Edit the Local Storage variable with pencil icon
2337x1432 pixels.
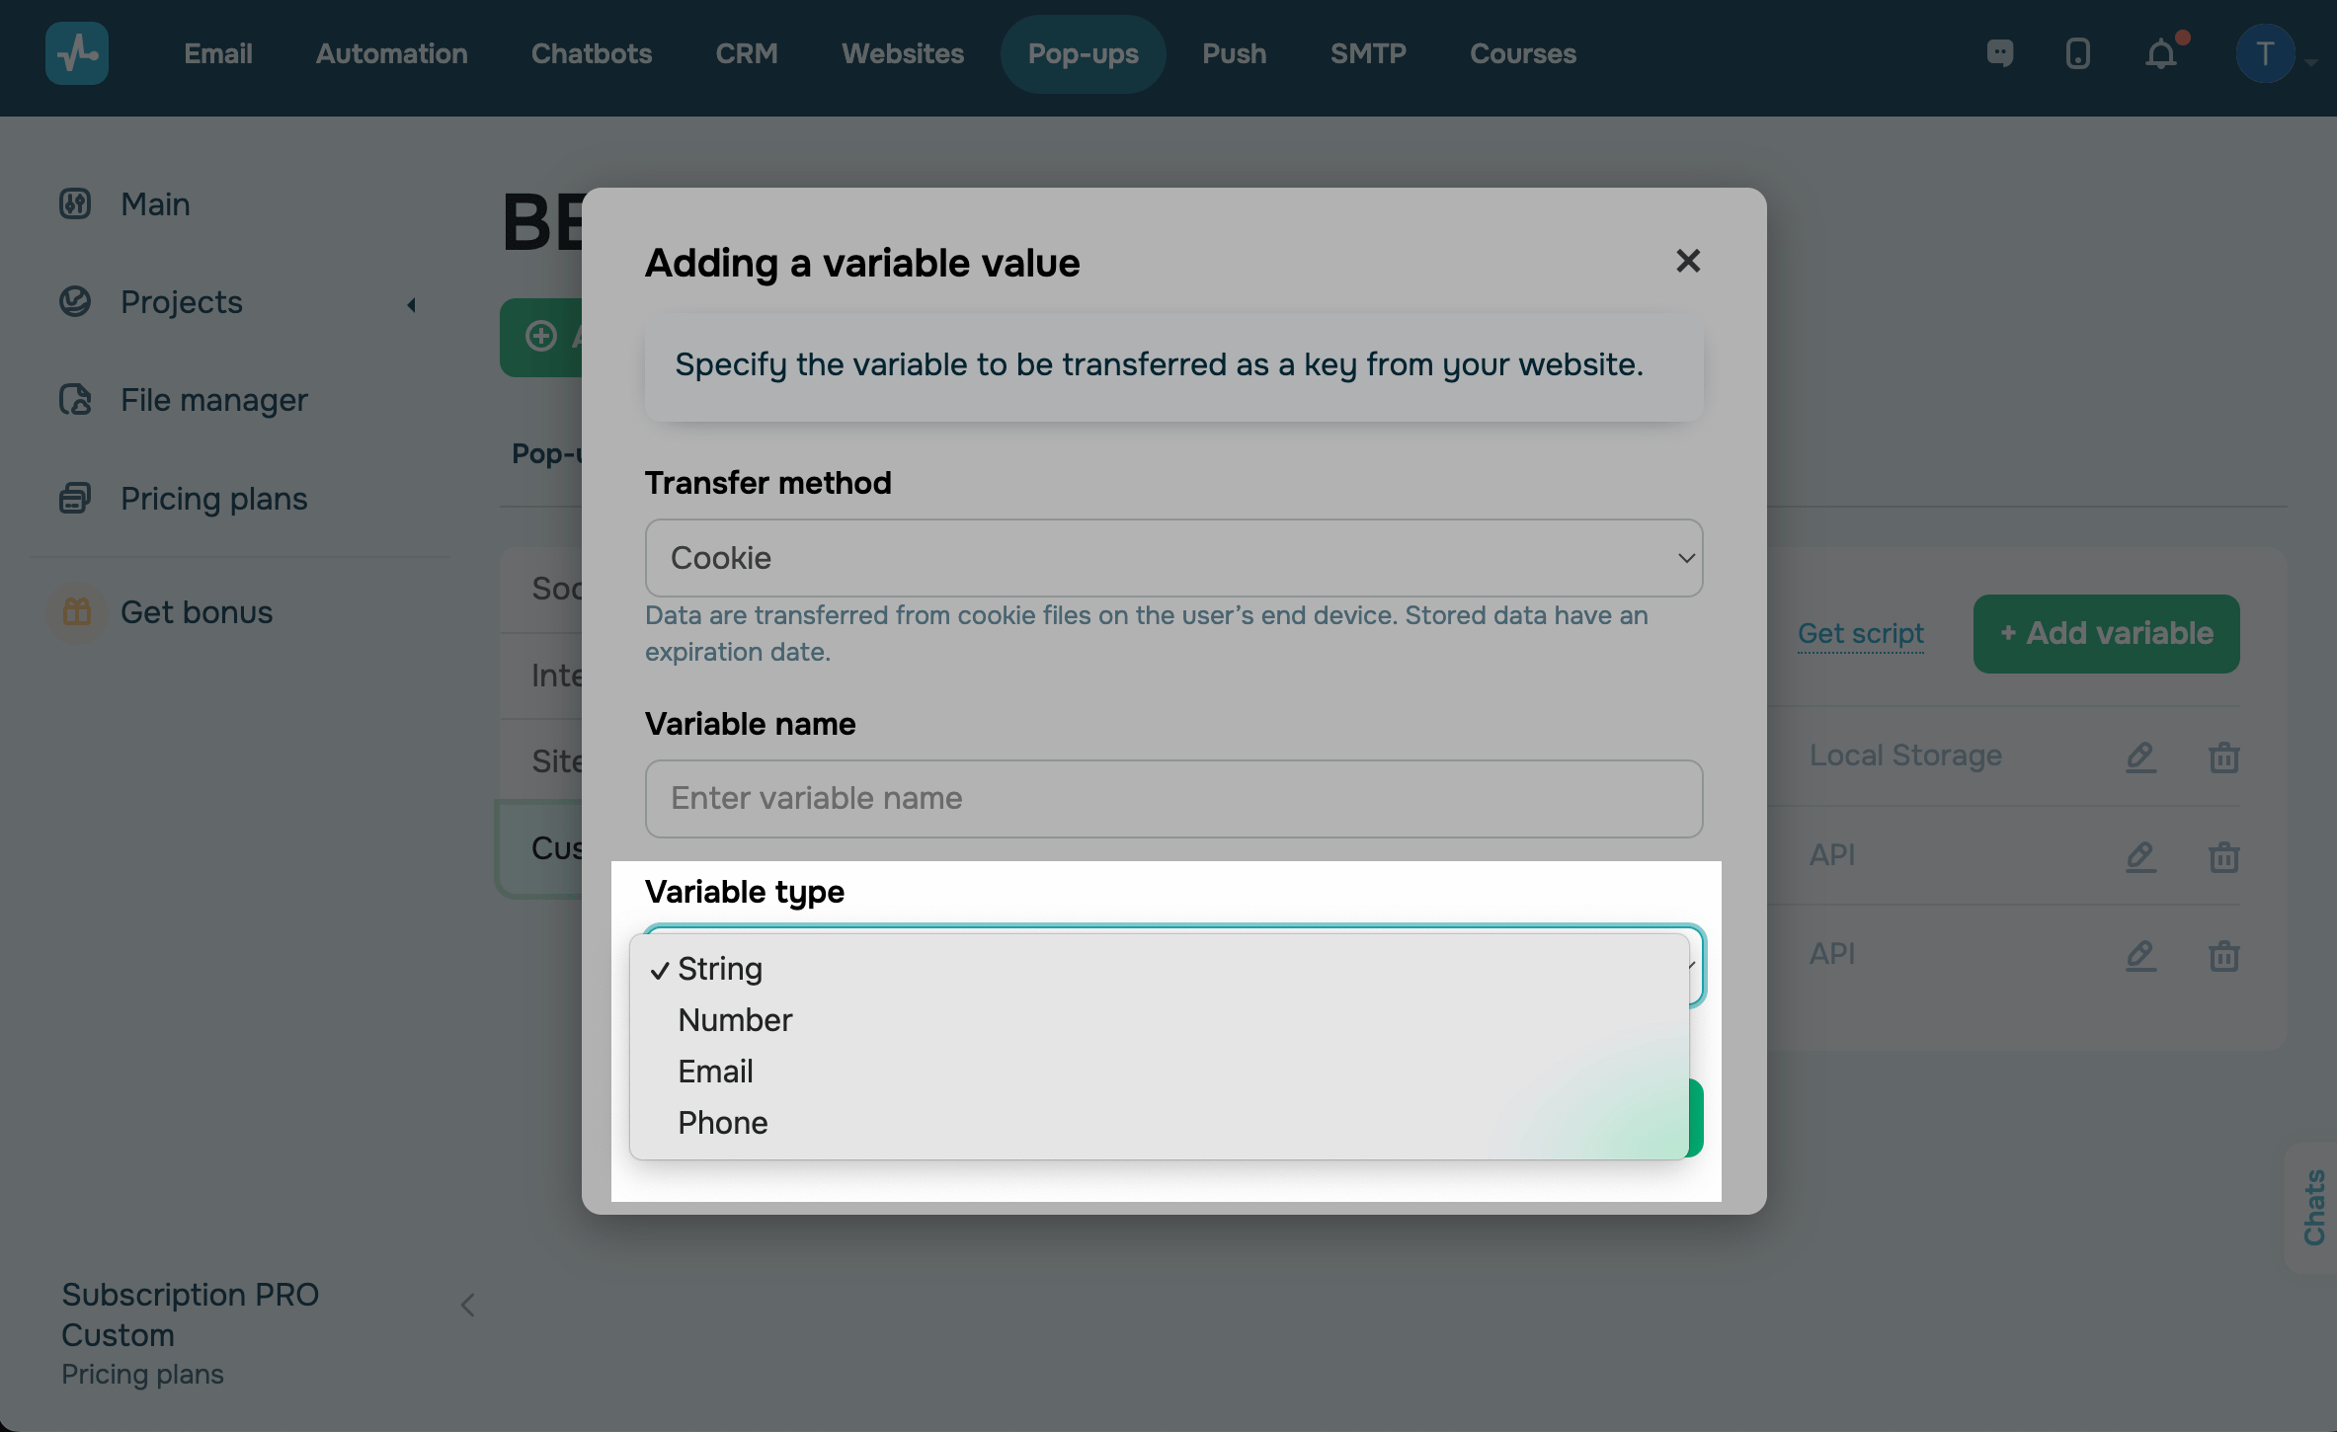tap(2140, 757)
